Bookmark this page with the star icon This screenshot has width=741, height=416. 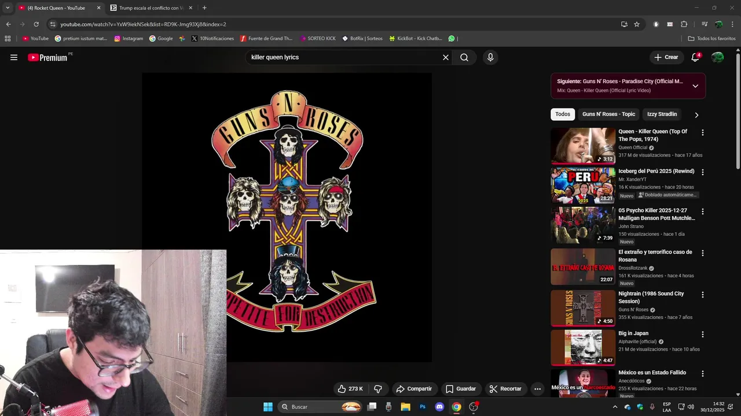637,24
